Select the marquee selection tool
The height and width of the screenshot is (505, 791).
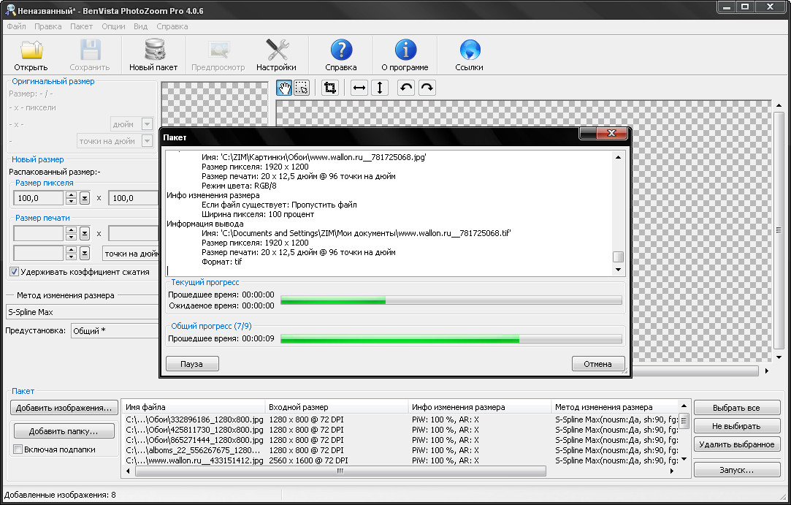[302, 88]
